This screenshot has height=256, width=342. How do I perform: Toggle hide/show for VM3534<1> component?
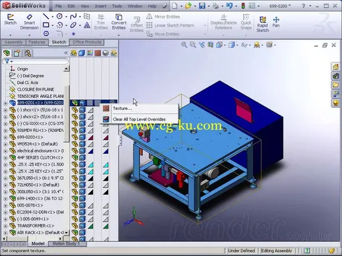75,144
